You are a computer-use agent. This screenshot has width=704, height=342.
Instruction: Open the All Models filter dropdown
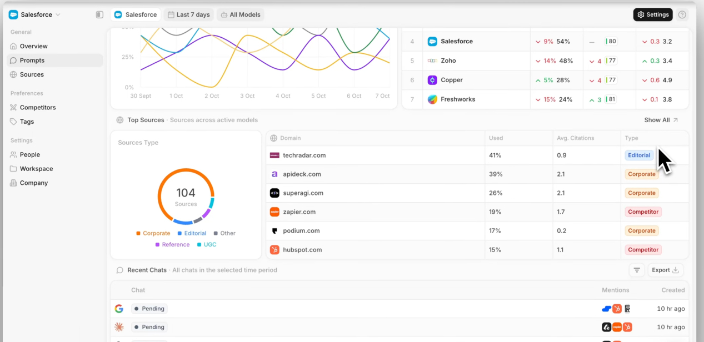click(x=240, y=15)
